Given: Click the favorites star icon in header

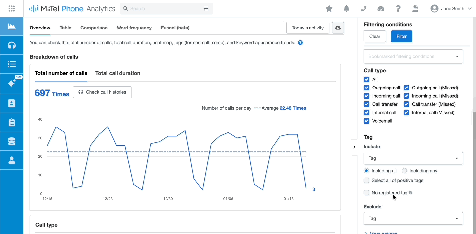Looking at the screenshot, I should tap(329, 9).
